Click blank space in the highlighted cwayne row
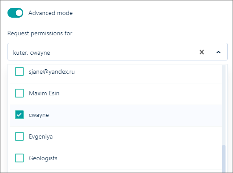This screenshot has width=233, height=173. (134, 116)
